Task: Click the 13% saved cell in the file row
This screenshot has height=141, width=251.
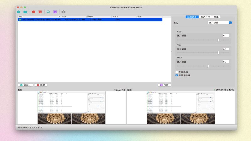Action: coord(117,20)
